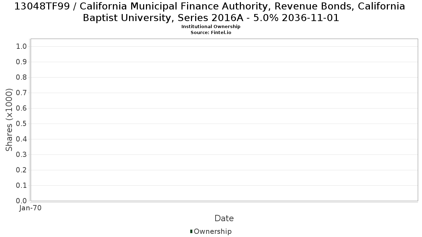Click the 0.2 y-axis tick label
The image size is (422, 237).
click(22, 170)
